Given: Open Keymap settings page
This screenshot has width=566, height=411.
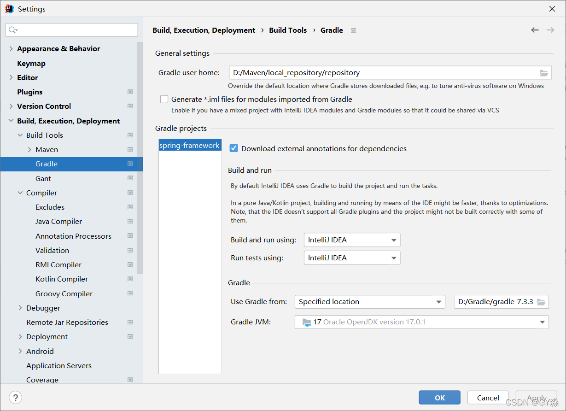Looking at the screenshot, I should point(31,64).
